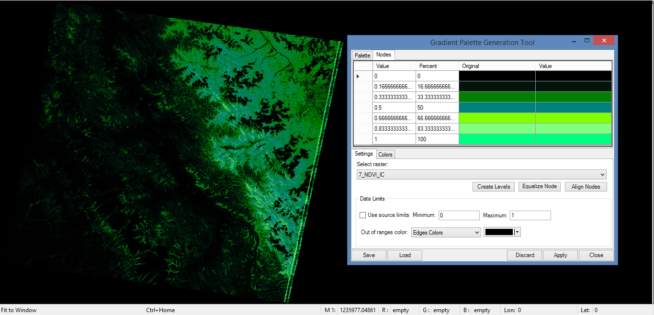Viewport: 654px width, 315px height.
Task: Open the black out-of-range color picker arrow
Action: (518, 233)
